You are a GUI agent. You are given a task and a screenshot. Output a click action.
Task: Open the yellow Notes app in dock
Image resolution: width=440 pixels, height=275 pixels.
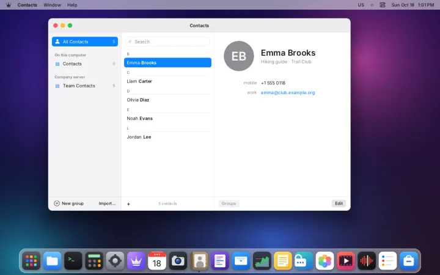283,261
